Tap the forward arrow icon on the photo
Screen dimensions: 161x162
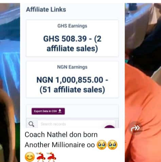(135, 128)
